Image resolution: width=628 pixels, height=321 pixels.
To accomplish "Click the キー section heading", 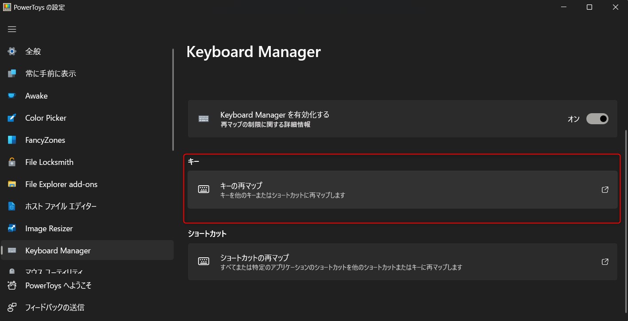I will [x=194, y=162].
